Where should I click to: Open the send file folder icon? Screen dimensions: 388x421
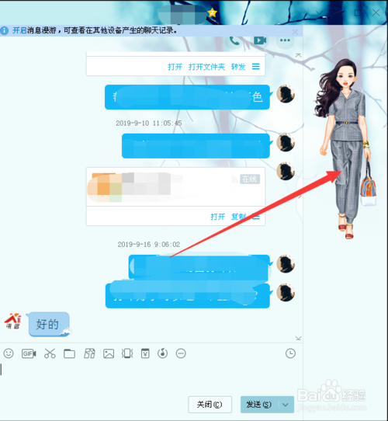pyautogui.click(x=70, y=353)
